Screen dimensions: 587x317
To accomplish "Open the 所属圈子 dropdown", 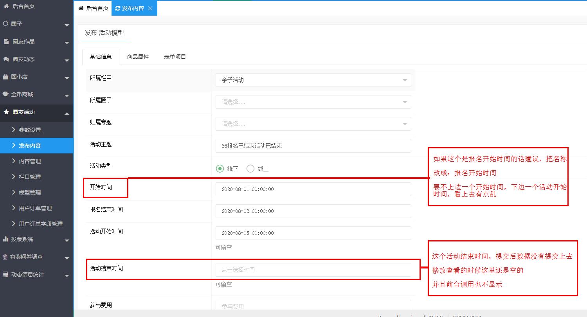I will click(x=313, y=102).
